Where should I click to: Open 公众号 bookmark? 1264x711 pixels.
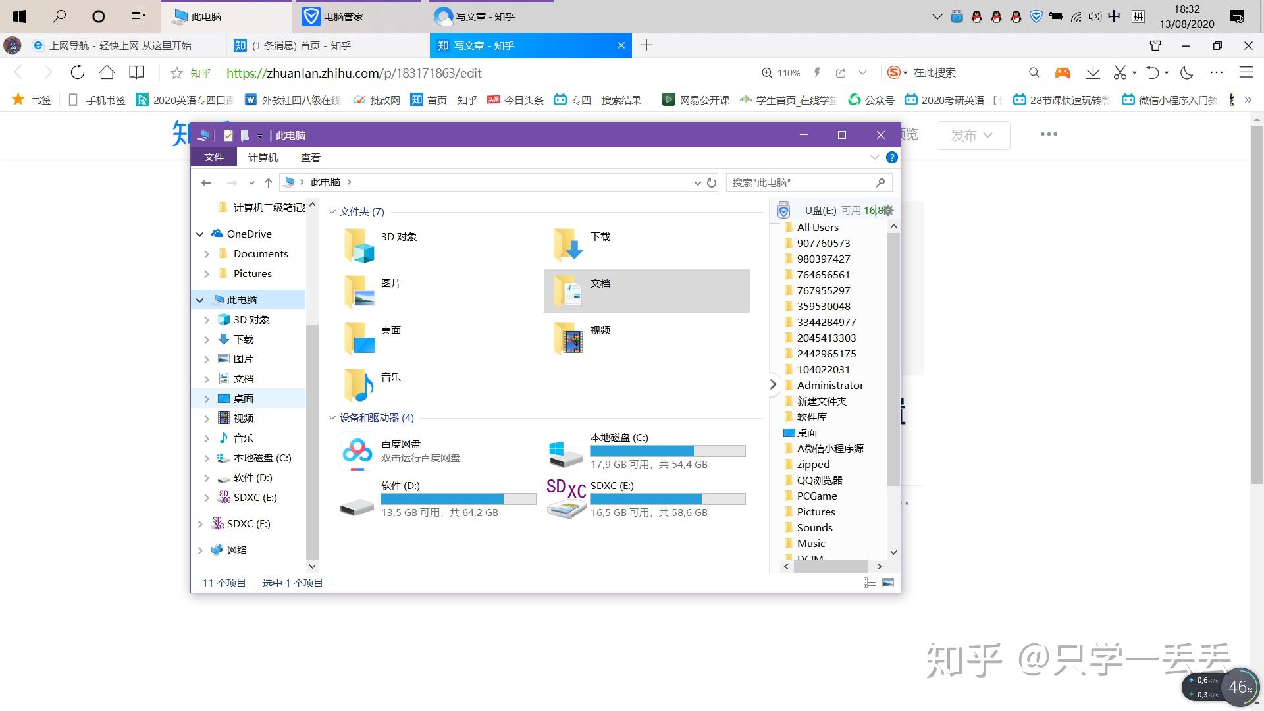pyautogui.click(x=872, y=100)
